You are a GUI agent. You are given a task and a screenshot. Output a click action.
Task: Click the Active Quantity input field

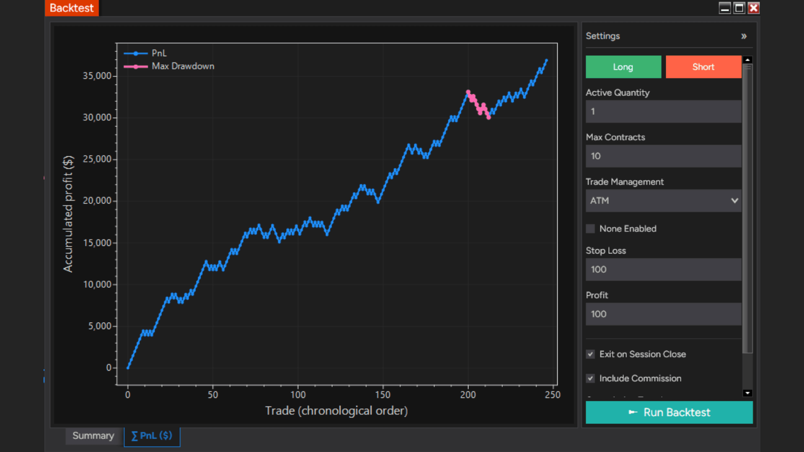[663, 111]
